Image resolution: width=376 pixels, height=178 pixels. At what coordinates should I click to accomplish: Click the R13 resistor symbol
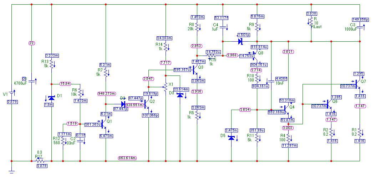coord(52,65)
